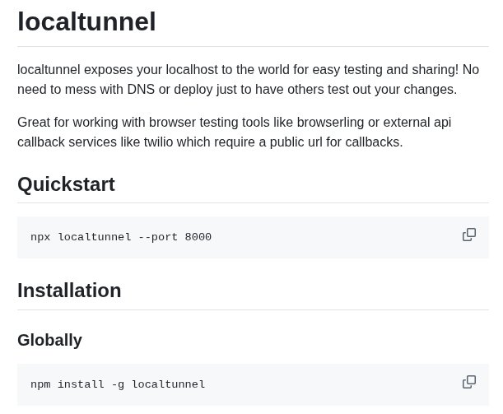Click the npm install code block

coord(253,384)
